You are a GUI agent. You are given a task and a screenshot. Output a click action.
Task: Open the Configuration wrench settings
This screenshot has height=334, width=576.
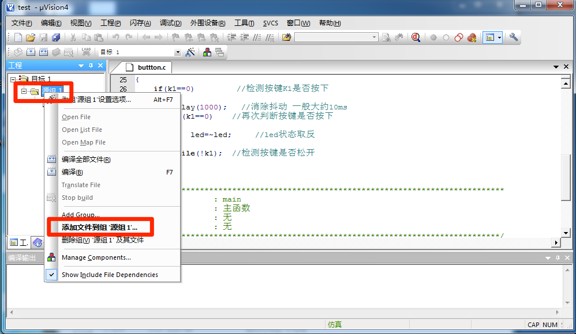click(x=513, y=37)
